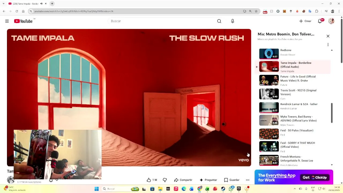Open WhatsApp from taskbar
343x193 pixels.
pos(231,189)
